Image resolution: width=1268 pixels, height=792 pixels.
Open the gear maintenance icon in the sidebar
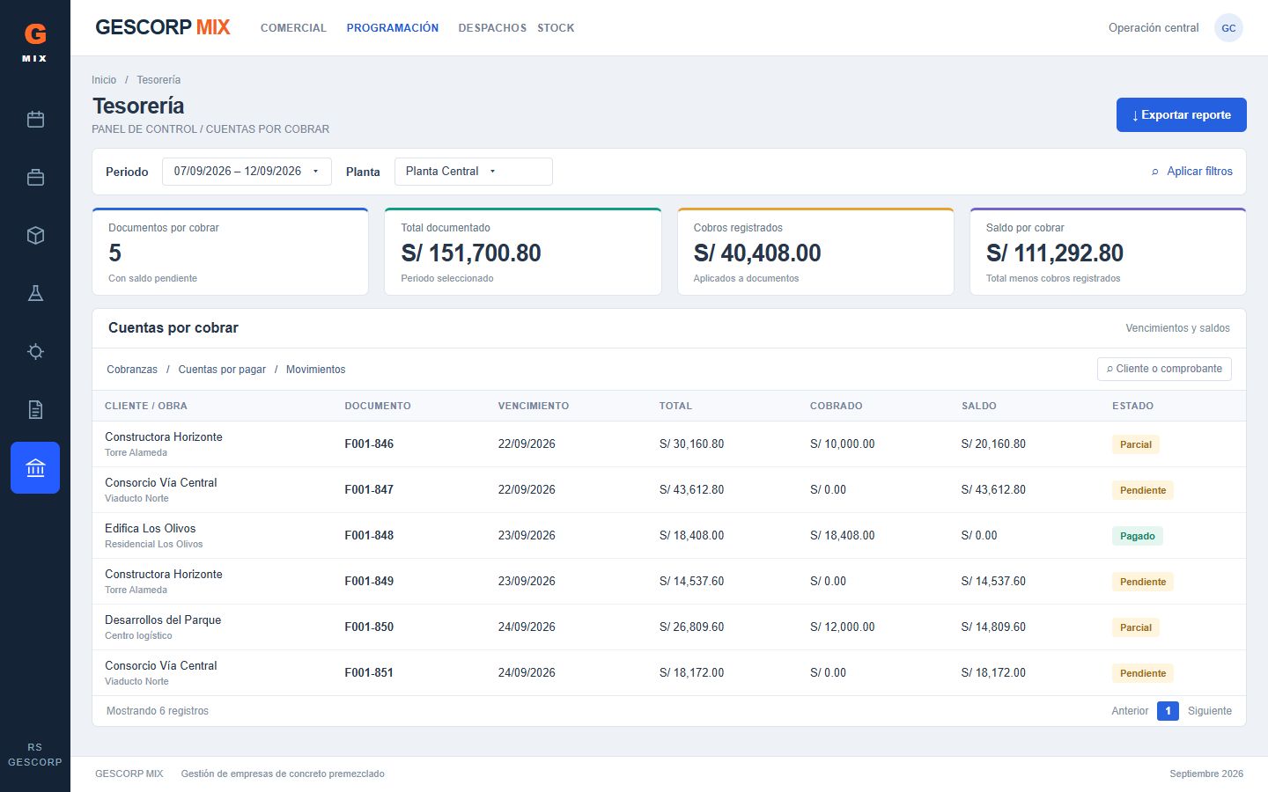(x=35, y=352)
